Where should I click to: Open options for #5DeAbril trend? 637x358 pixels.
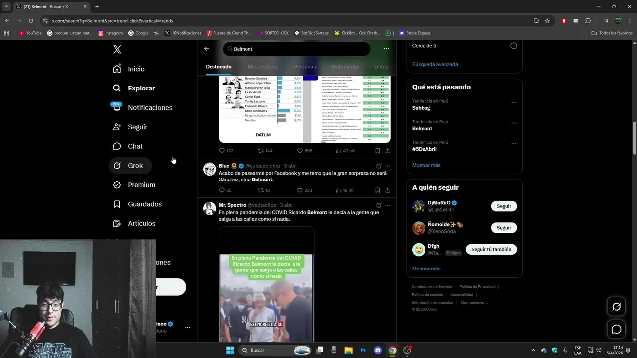(514, 144)
